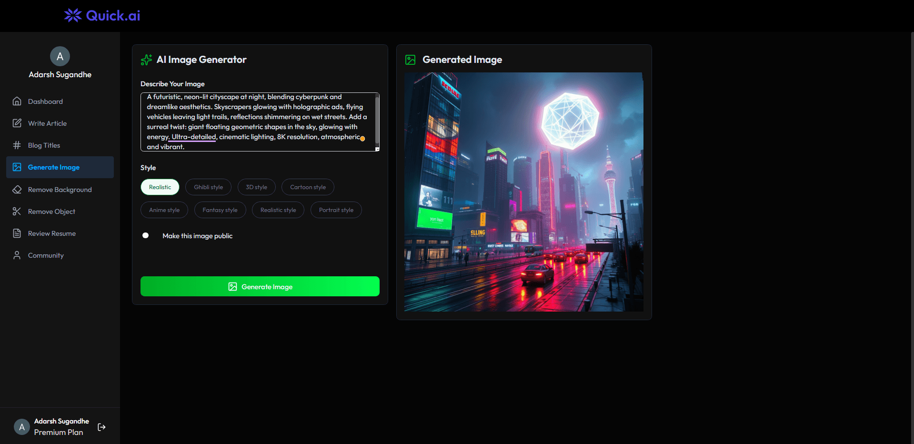The height and width of the screenshot is (444, 914).
Task: Open Write Article via pencil icon
Action: pos(17,123)
